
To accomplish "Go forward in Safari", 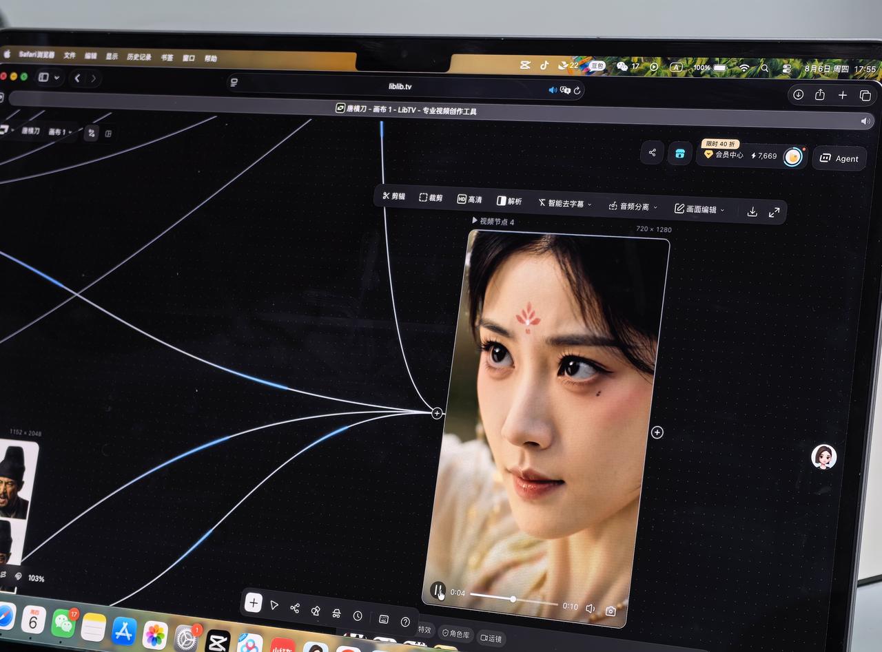I will tap(93, 79).
